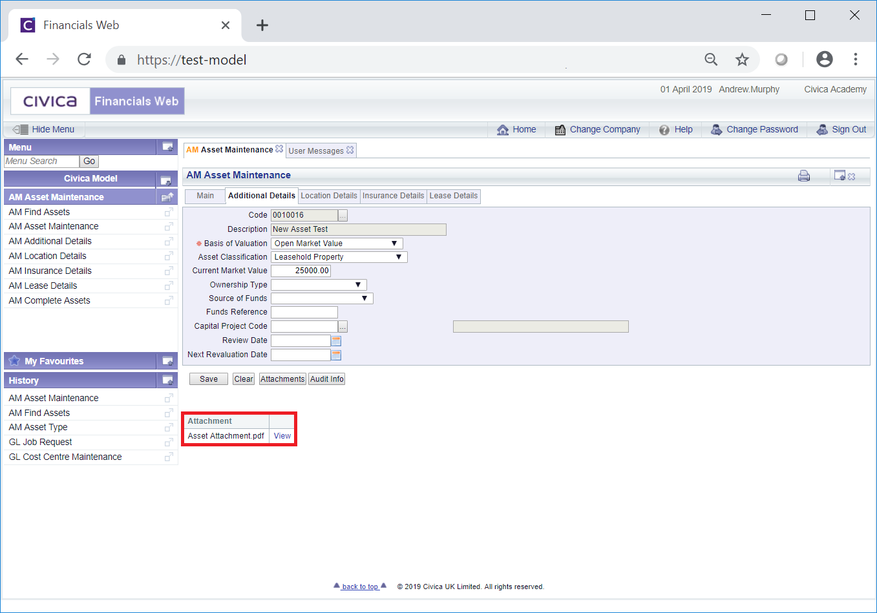Open AM Additional Details in new window icon
This screenshot has width=877, height=613.
click(x=169, y=242)
